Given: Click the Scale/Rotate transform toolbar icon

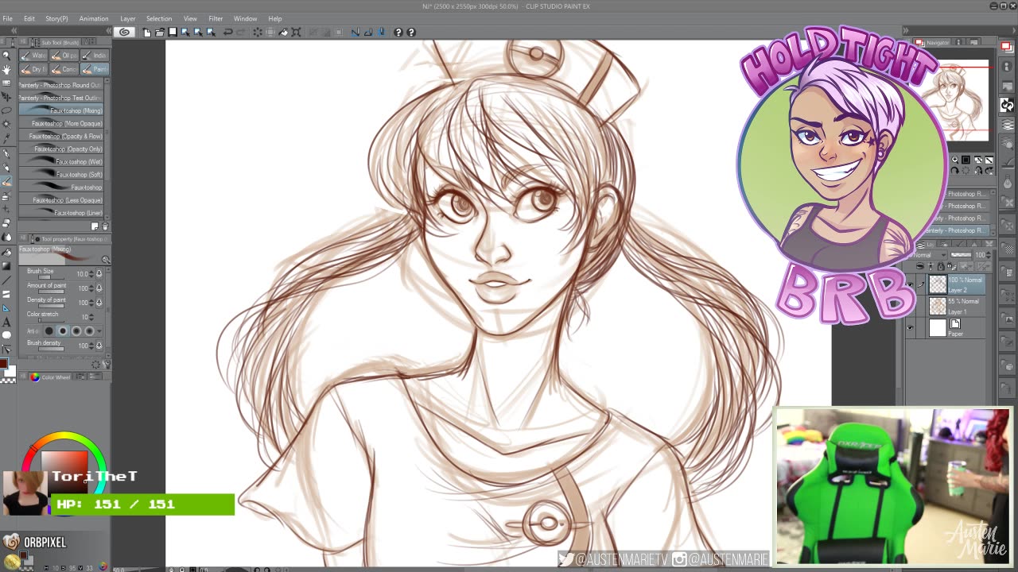Looking at the screenshot, I should coord(296,32).
